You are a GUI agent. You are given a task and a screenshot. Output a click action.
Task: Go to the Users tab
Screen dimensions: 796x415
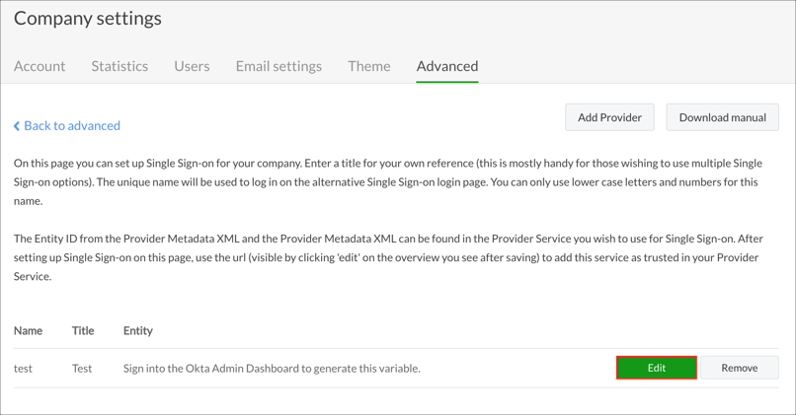(x=192, y=66)
